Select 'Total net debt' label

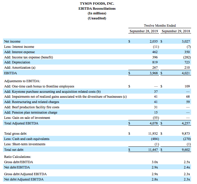tap(14, 150)
